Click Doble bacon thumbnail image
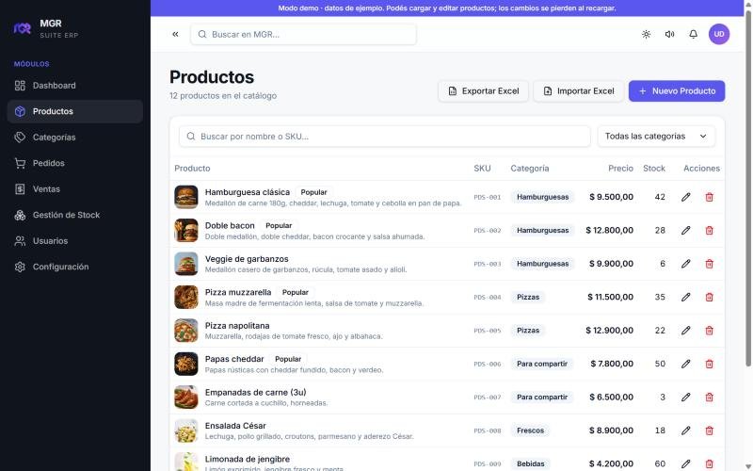753x471 pixels. [186, 231]
